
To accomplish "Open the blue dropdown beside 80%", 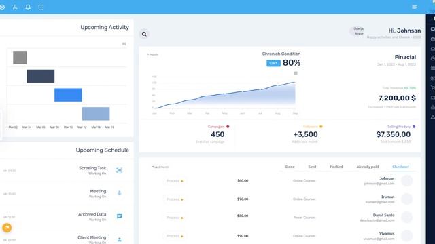I will tap(273, 63).
